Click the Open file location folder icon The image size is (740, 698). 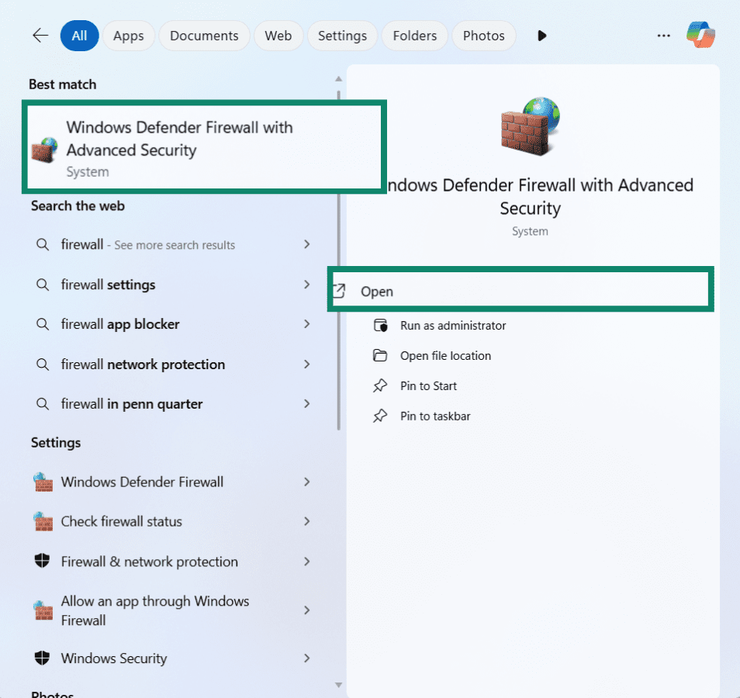380,356
